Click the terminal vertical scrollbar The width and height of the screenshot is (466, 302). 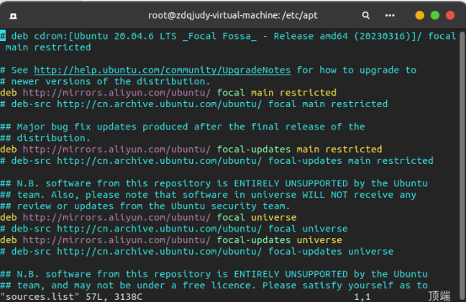pyautogui.click(x=462, y=165)
